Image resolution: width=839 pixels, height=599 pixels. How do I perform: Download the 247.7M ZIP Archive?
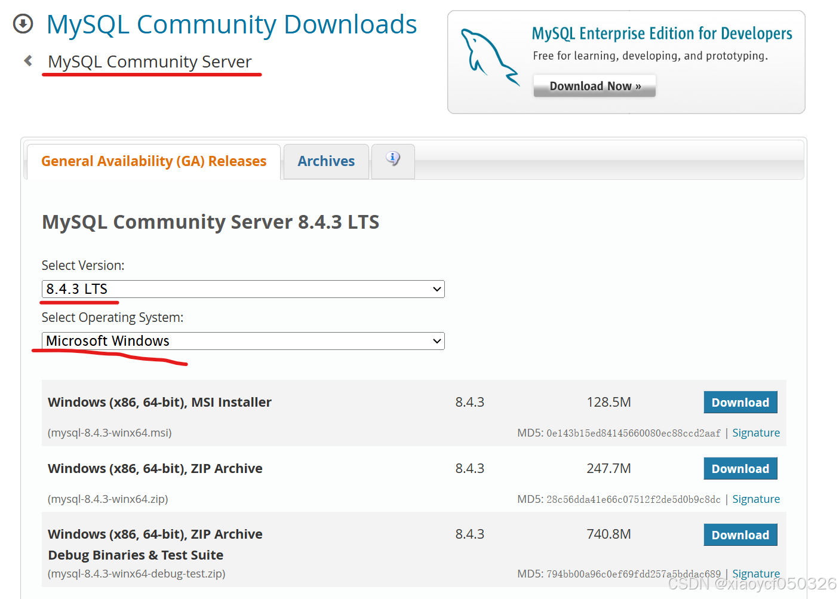pos(740,469)
